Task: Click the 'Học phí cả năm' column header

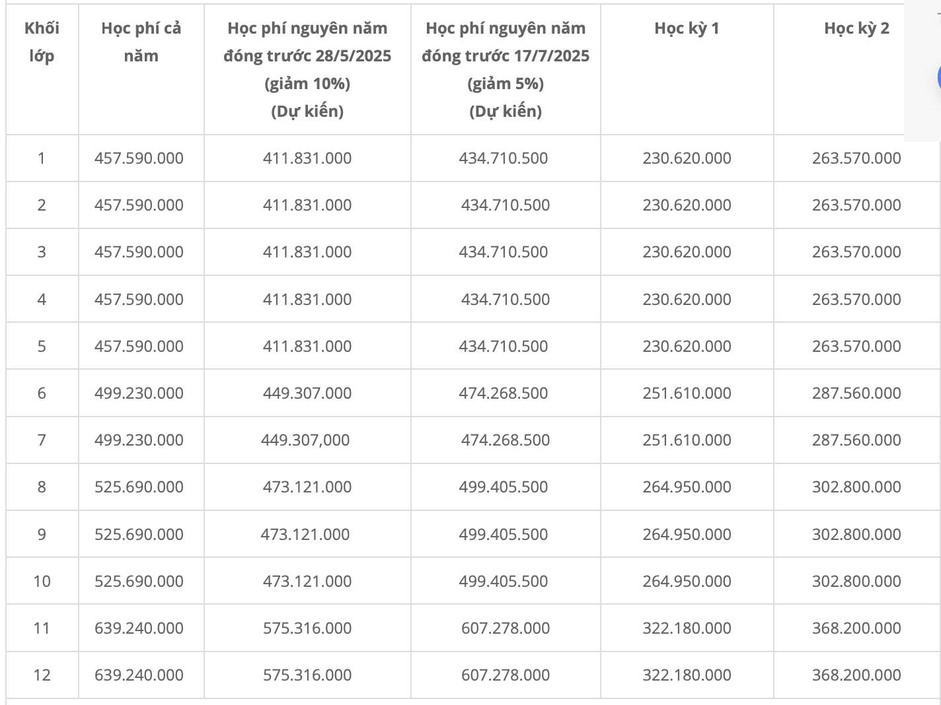Action: tap(141, 42)
